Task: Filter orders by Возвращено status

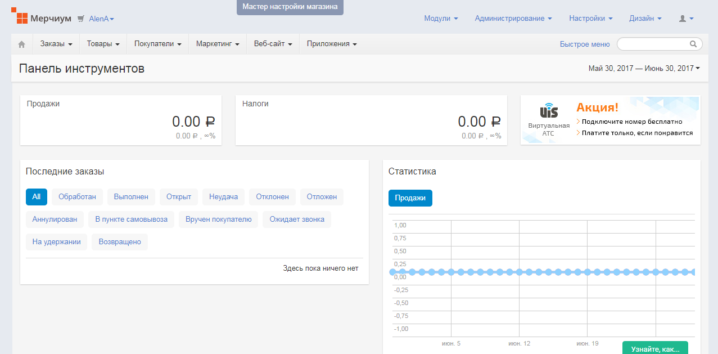Action: point(120,242)
